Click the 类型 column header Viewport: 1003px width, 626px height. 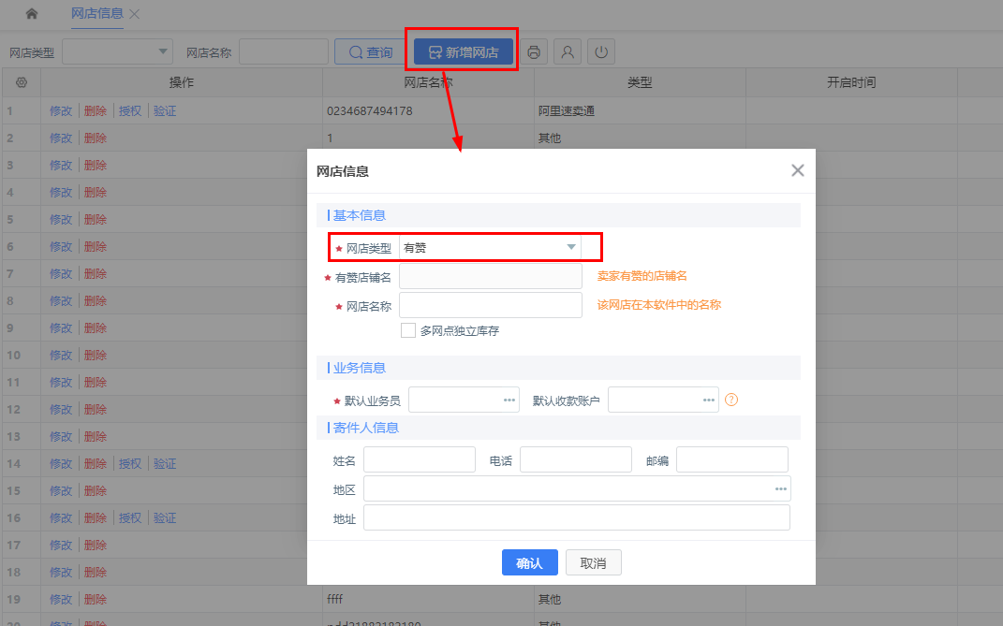coord(640,82)
